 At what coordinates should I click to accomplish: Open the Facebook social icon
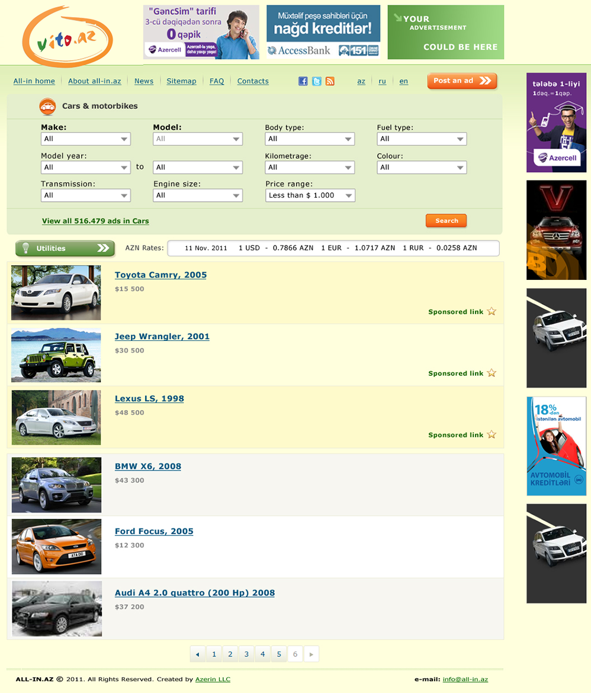[303, 81]
